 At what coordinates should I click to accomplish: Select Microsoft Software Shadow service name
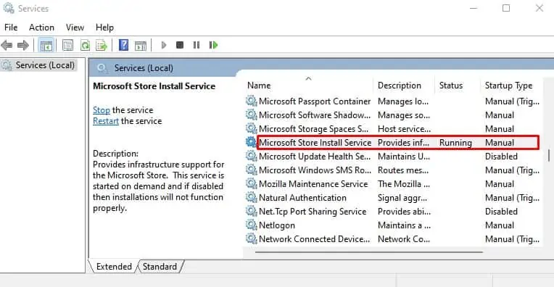point(315,115)
